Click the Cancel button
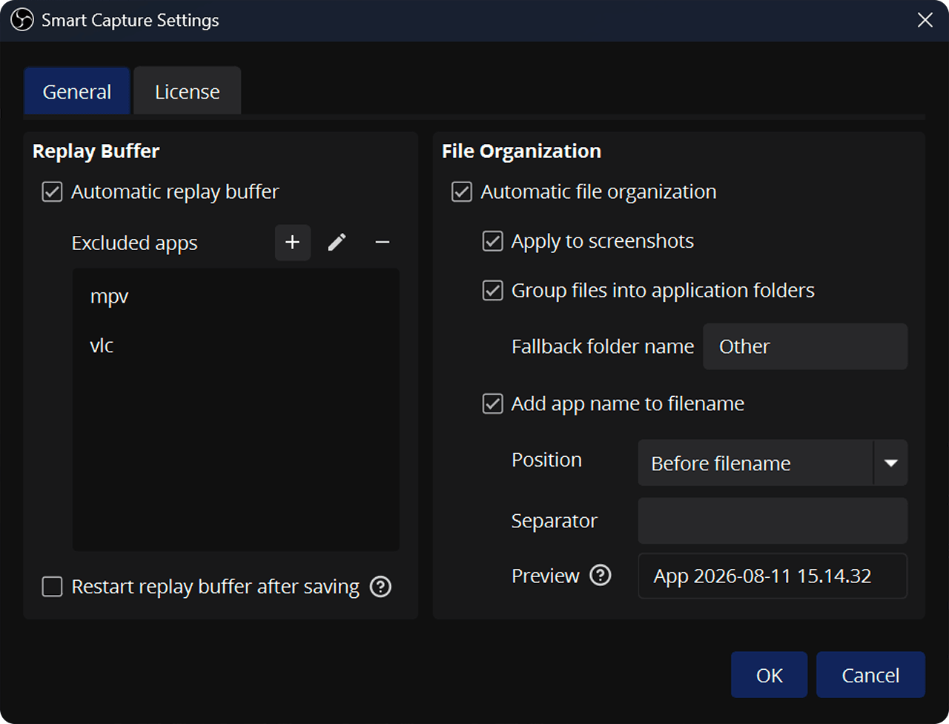The image size is (949, 724). tap(870, 675)
